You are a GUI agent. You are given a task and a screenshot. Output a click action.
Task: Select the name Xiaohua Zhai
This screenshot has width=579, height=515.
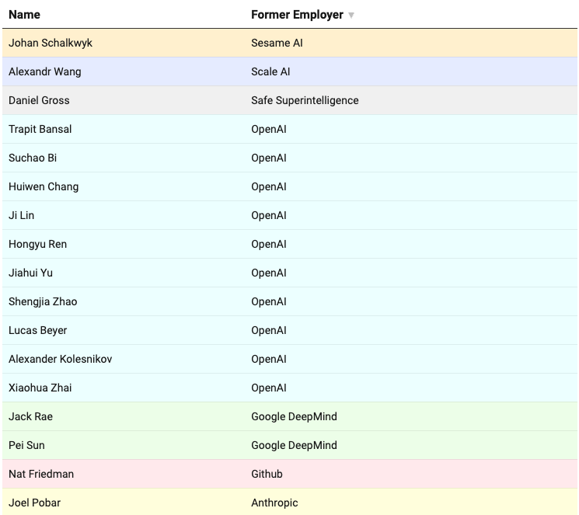click(x=40, y=388)
